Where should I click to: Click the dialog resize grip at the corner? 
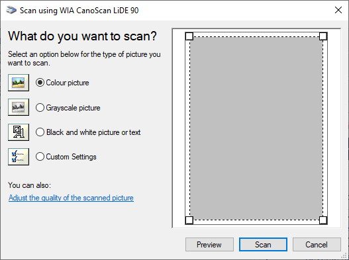point(344,255)
